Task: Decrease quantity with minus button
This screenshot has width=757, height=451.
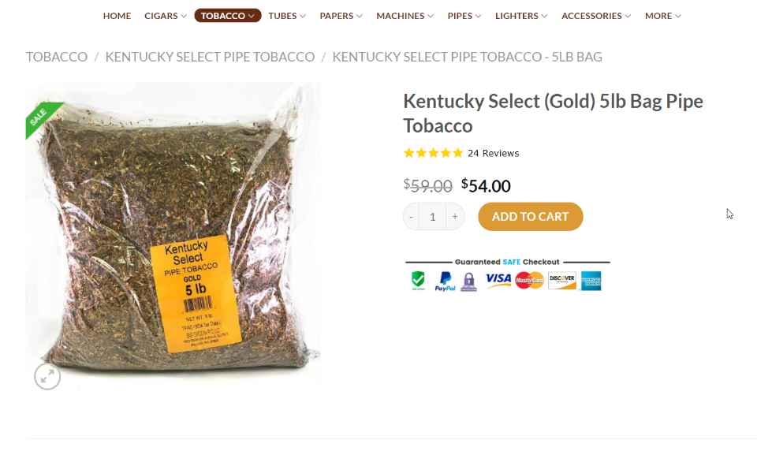Action: (411, 217)
